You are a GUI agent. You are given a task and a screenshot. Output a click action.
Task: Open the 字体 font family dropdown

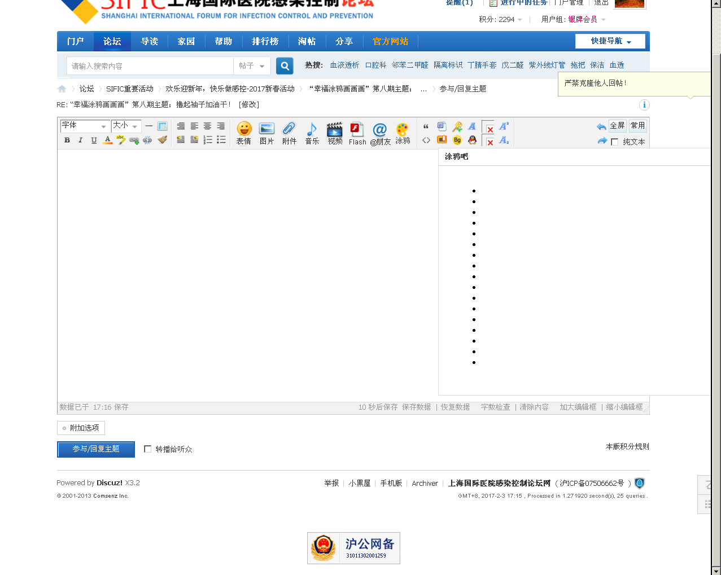click(x=84, y=126)
